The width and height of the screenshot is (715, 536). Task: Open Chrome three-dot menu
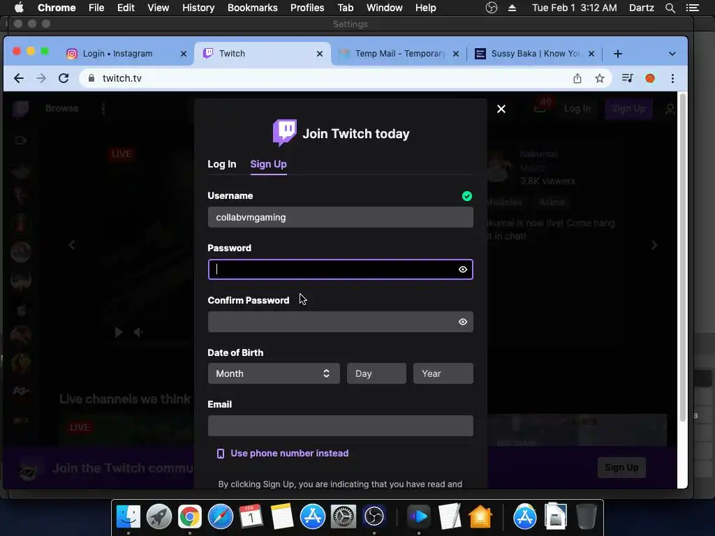[672, 78]
